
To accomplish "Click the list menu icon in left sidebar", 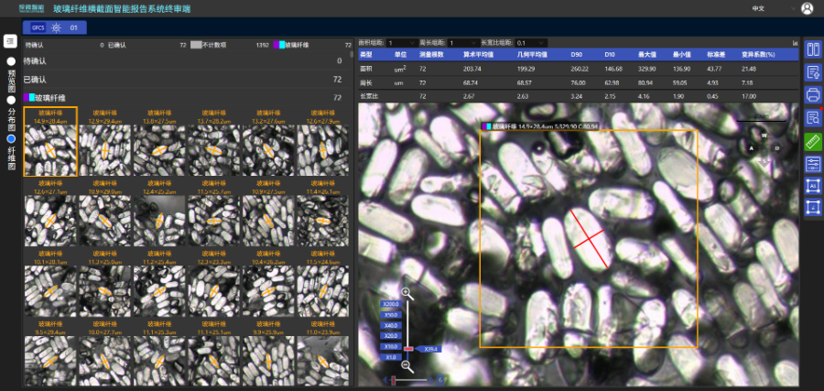I will click(10, 41).
